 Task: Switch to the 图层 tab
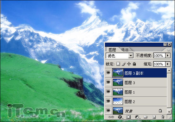click(x=113, y=50)
